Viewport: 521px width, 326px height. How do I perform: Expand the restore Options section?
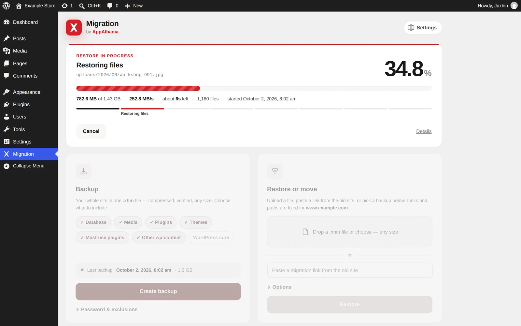point(279,287)
